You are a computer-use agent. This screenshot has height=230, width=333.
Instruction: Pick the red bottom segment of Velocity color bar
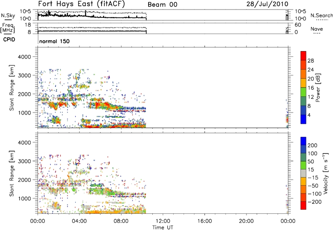click(303, 206)
